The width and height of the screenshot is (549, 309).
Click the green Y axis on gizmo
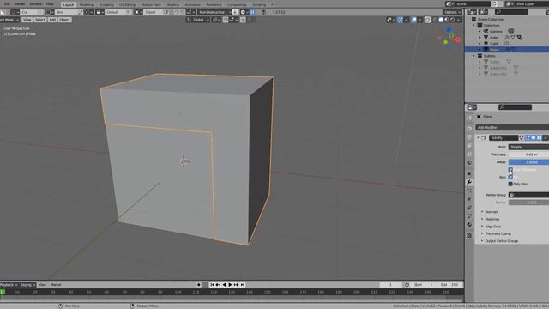click(x=445, y=42)
